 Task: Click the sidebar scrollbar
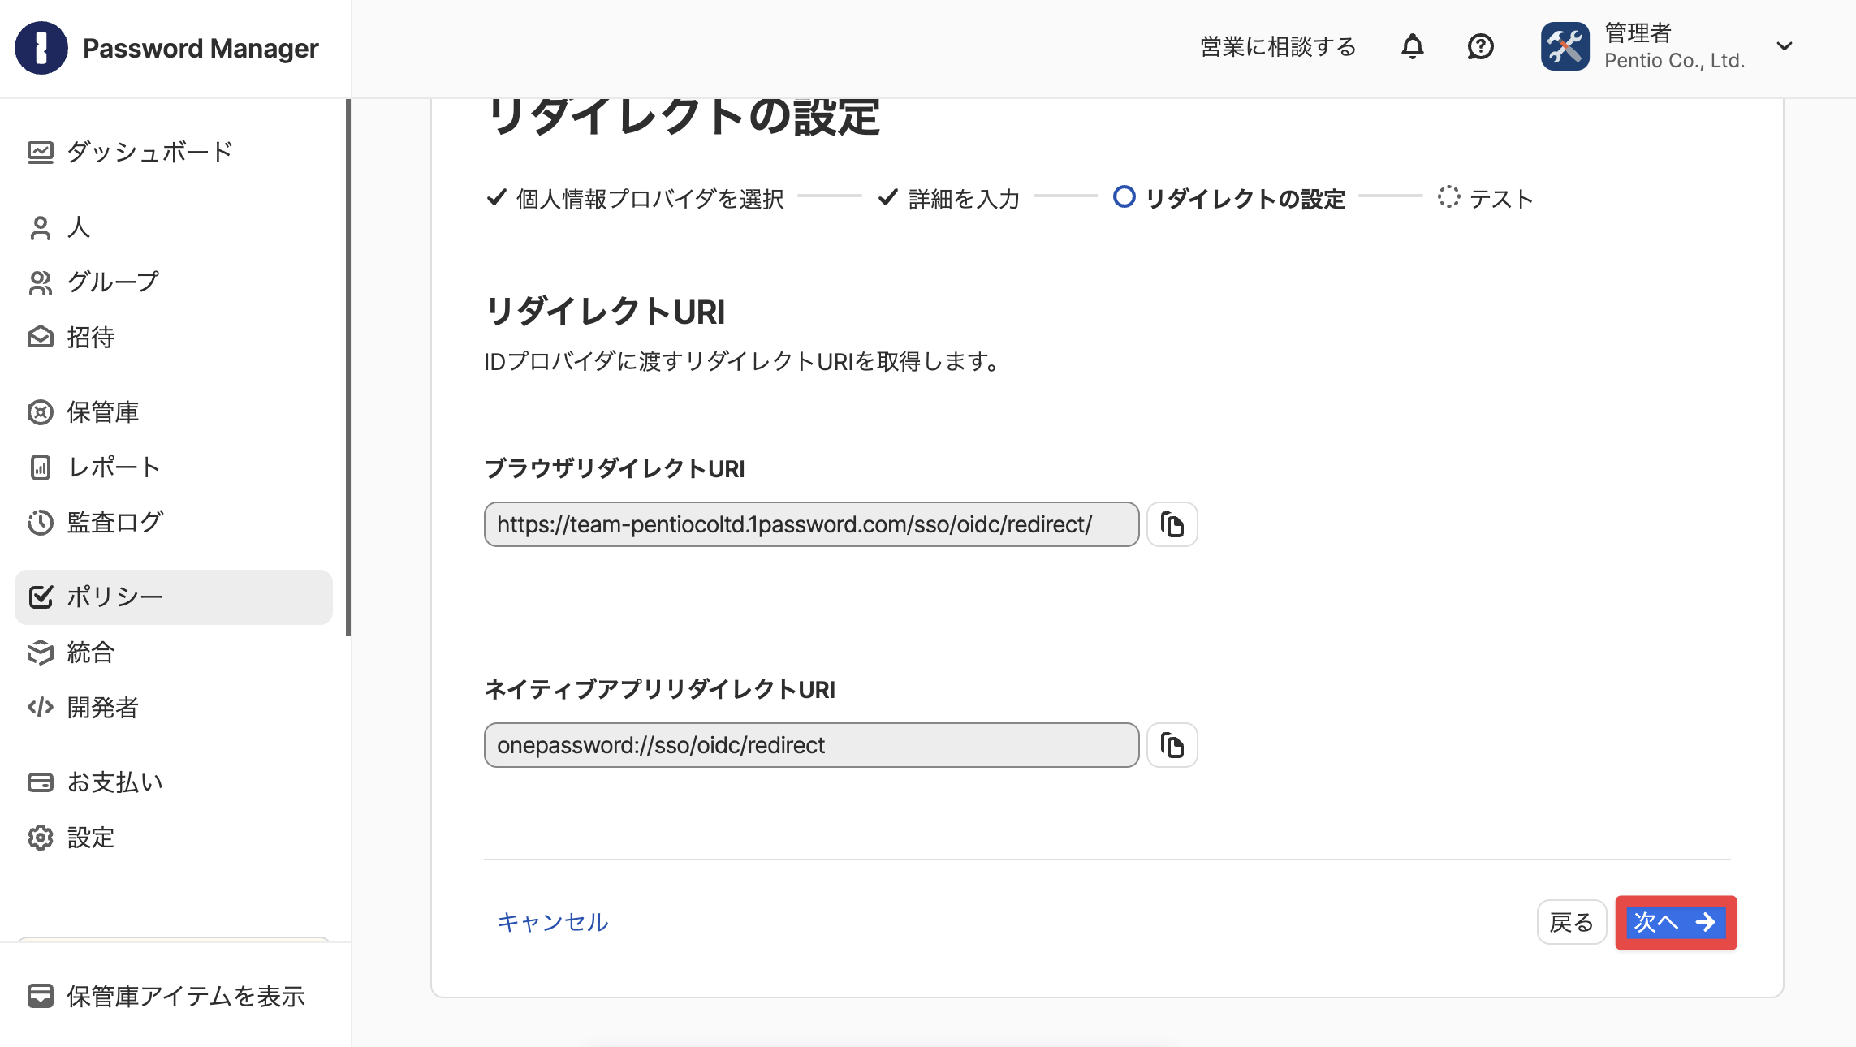(348, 368)
